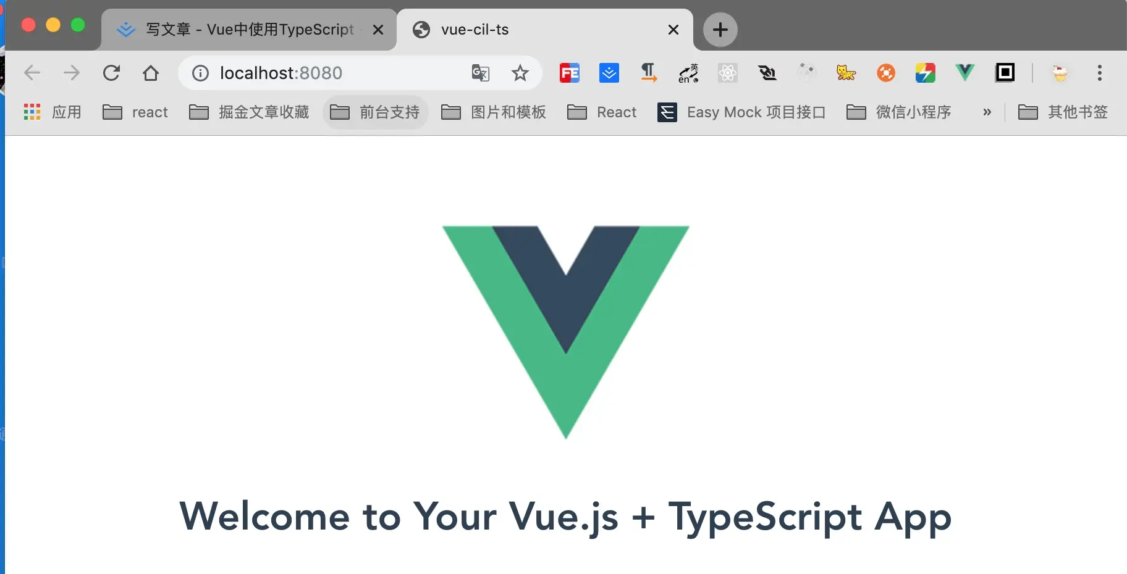Open the Vue.js devtools extension
This screenshot has height=574, width=1127.
pyautogui.click(x=964, y=73)
